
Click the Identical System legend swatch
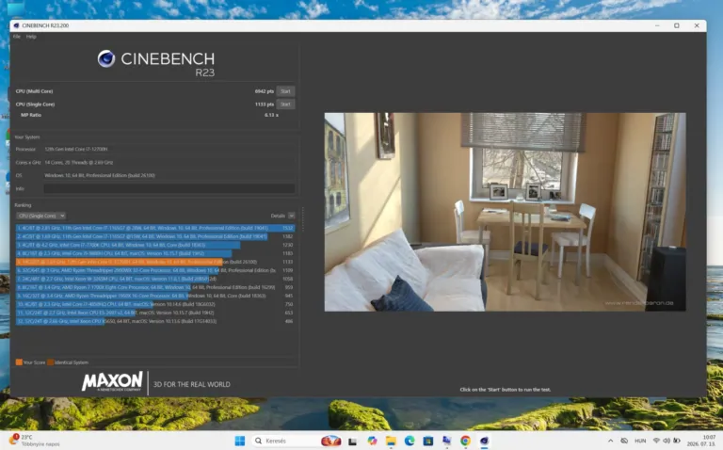coord(51,362)
